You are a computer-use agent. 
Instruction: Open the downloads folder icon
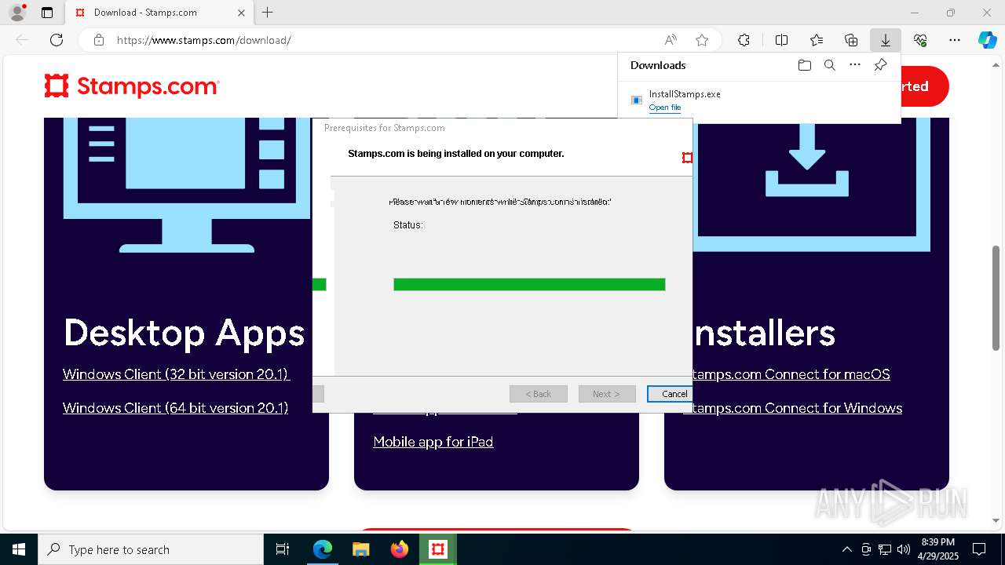804,65
